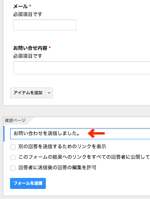Click the red asterisk beside お問い合せ内容
The height and width of the screenshot is (199, 150).
[x=50, y=47]
